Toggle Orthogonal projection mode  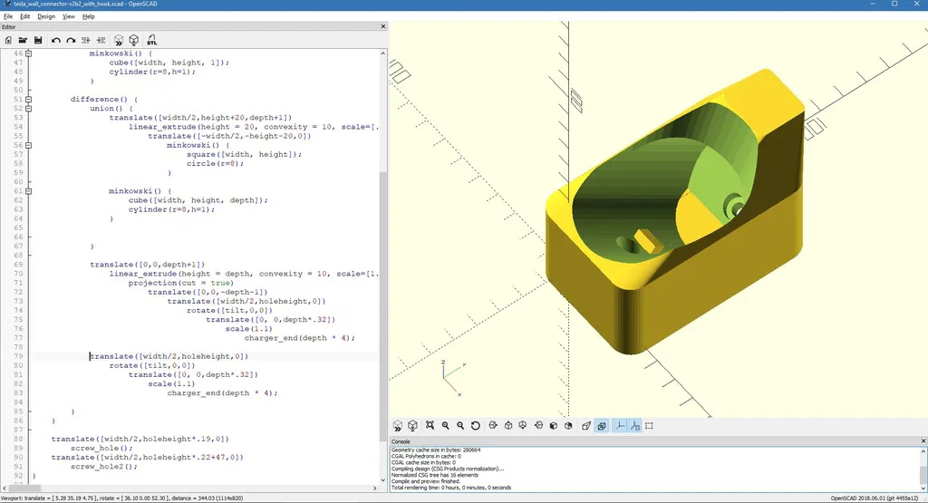(602, 425)
